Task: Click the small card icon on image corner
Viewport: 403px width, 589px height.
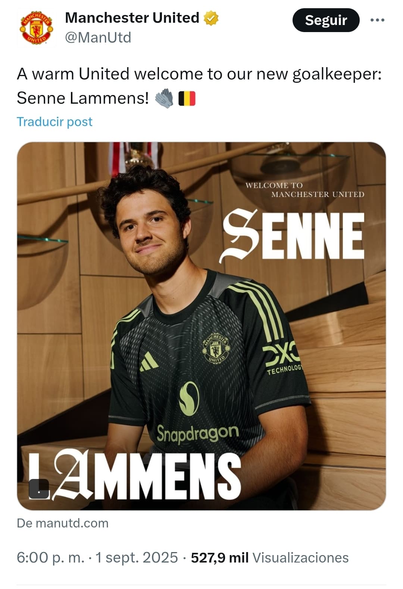Action: [39, 489]
